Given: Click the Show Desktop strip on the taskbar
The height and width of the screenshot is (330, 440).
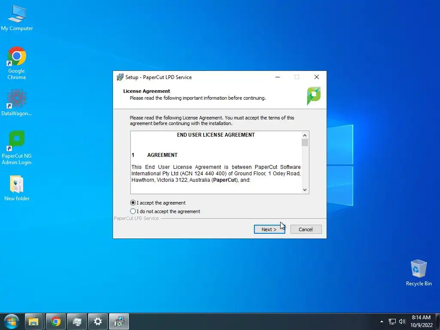Looking at the screenshot, I should pos(438,321).
